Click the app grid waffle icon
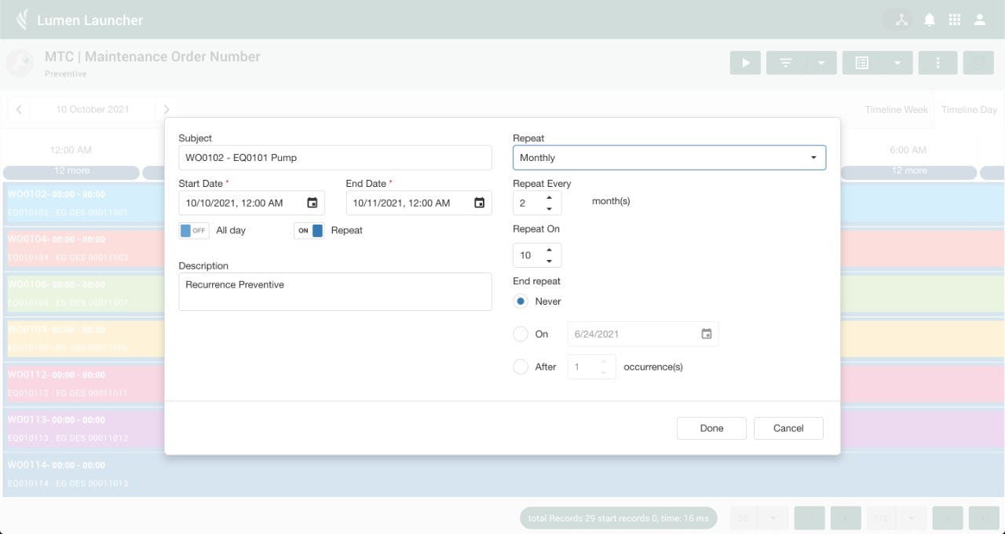This screenshot has height=534, width=1005. (x=955, y=19)
